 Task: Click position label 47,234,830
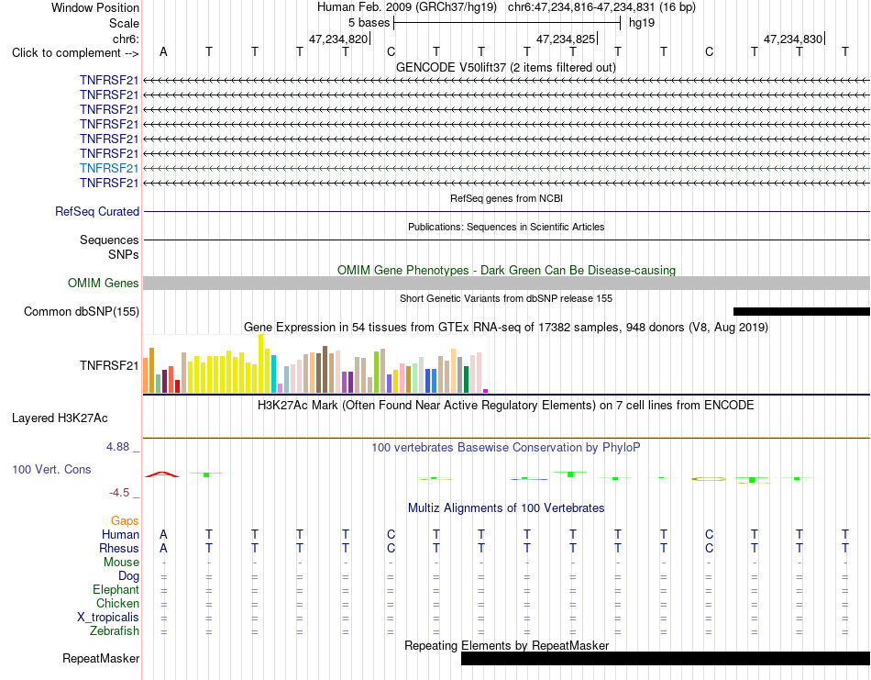[x=793, y=39]
